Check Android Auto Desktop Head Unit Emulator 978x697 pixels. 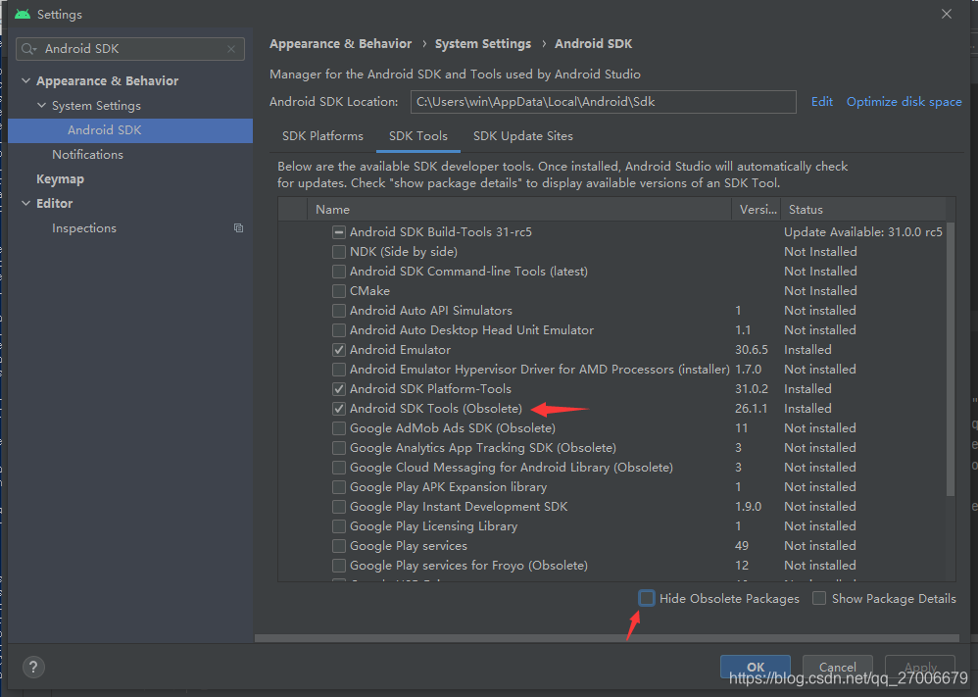[339, 330]
